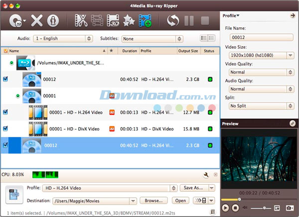Click the Browse... button

(154, 201)
